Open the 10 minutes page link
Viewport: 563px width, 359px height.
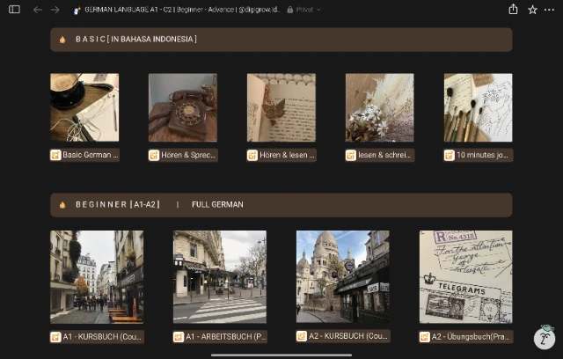pyautogui.click(x=479, y=155)
